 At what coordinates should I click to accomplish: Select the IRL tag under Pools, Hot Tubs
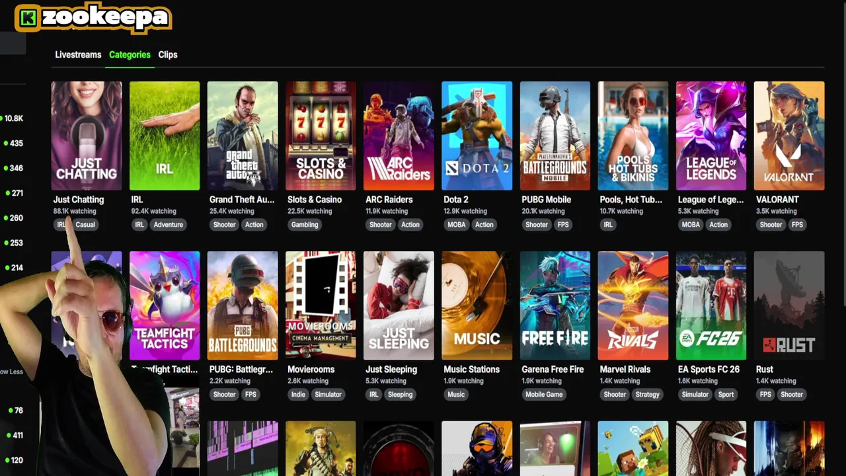point(608,225)
